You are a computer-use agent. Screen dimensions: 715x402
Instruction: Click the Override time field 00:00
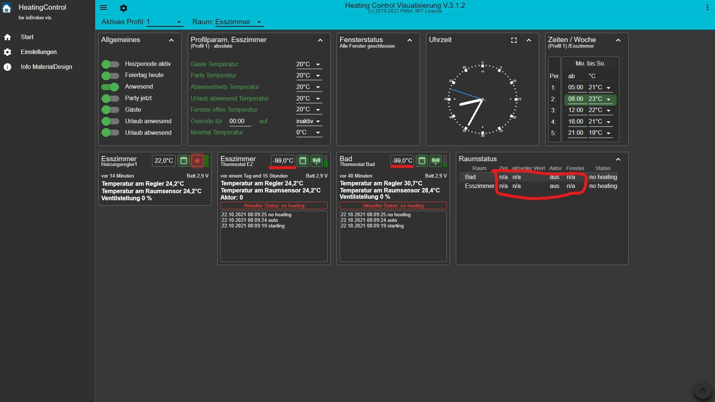pos(240,121)
